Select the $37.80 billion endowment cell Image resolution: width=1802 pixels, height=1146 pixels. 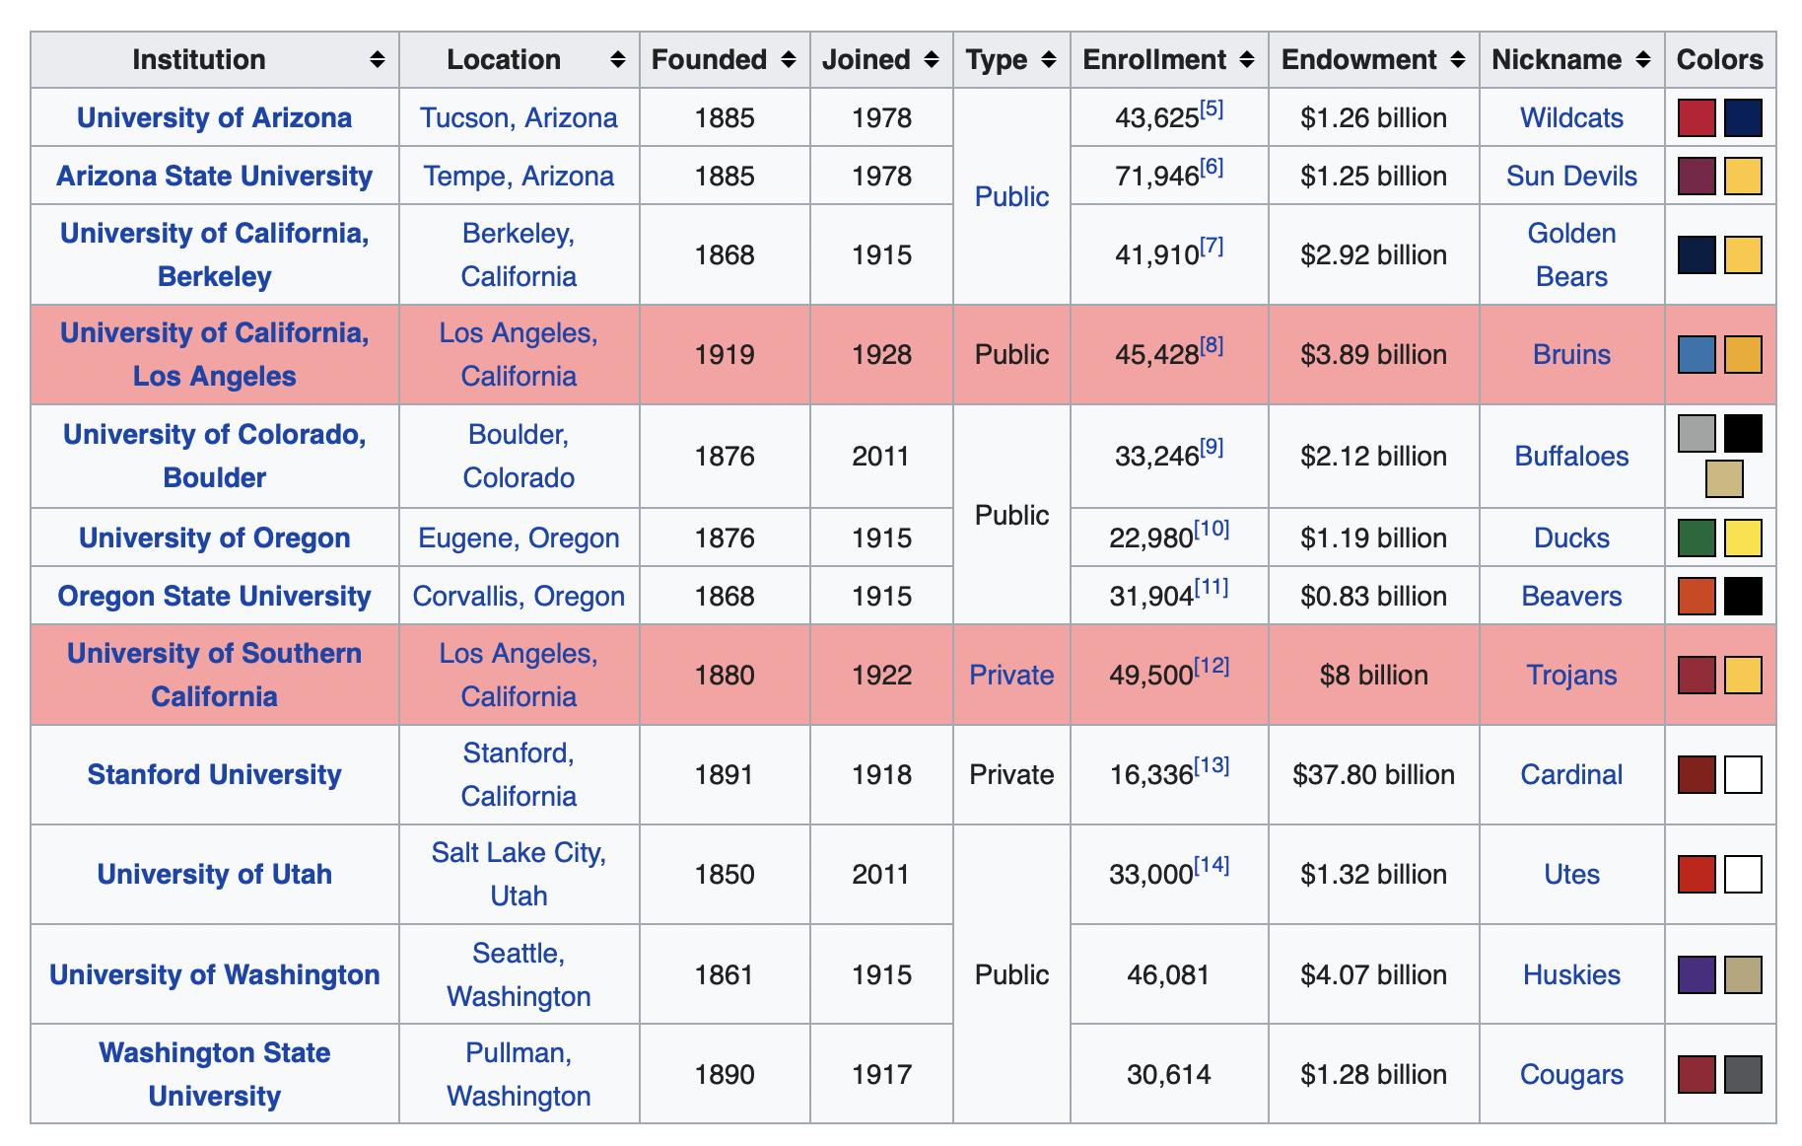coord(1373,774)
